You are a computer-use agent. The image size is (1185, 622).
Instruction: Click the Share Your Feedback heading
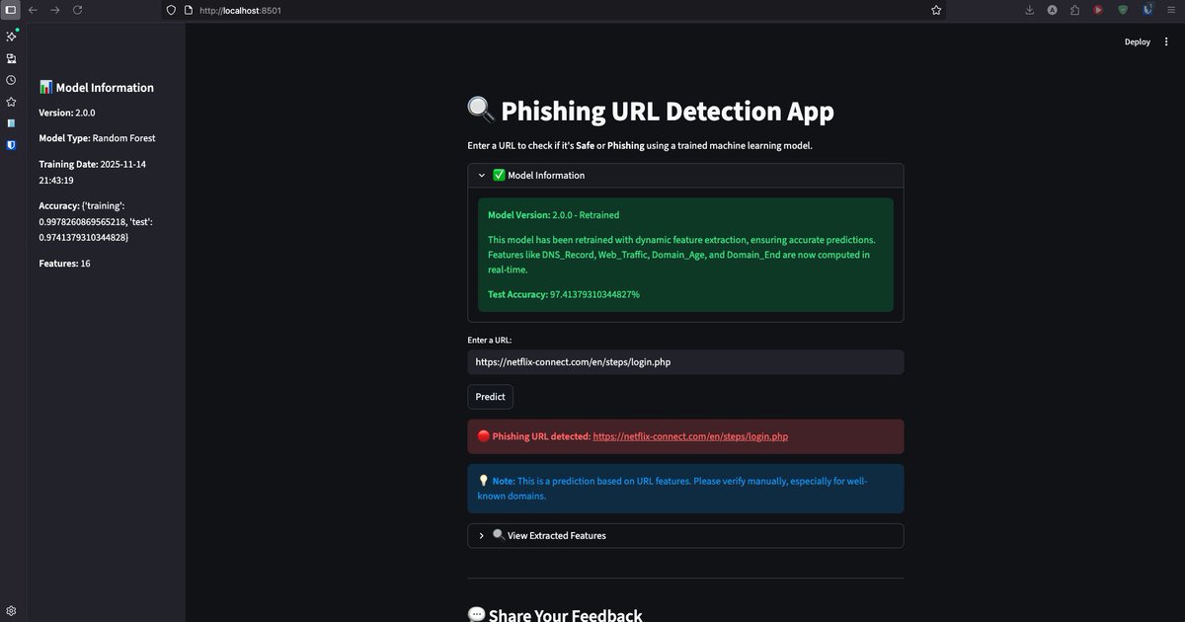click(x=555, y=615)
